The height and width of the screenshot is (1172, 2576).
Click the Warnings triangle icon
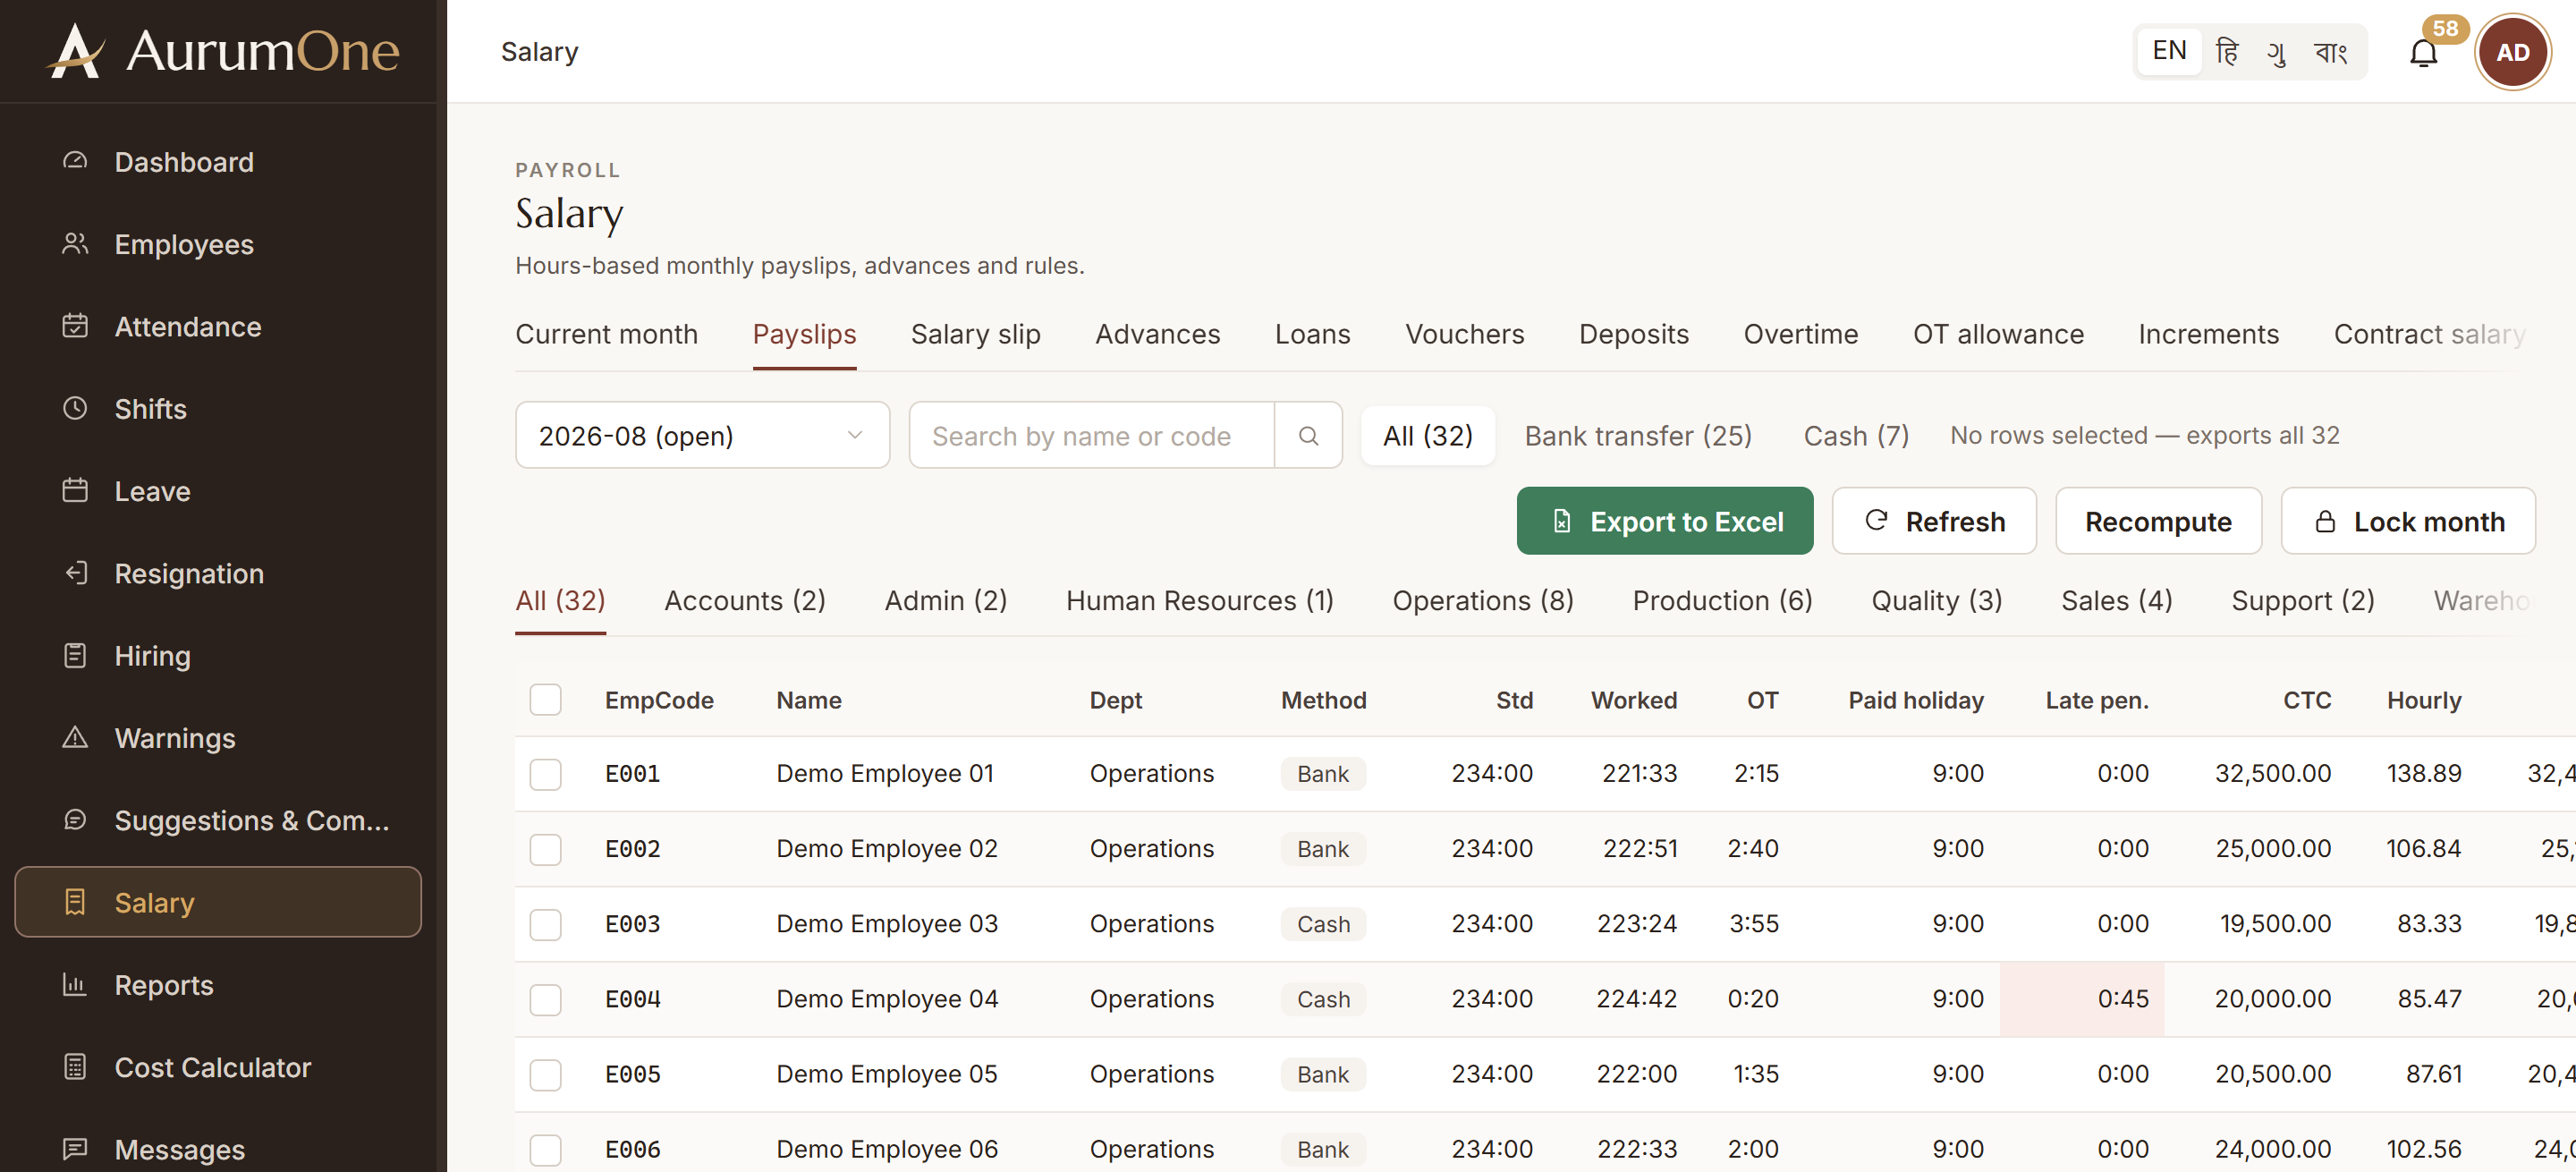pyautogui.click(x=75, y=737)
